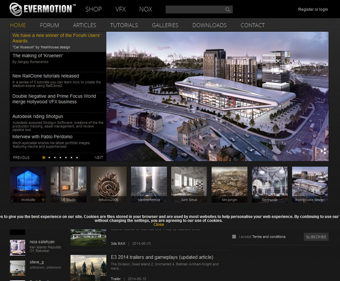Open 'New RailClone tutorials released' news
This screenshot has width=340, height=281.
[x=46, y=76]
